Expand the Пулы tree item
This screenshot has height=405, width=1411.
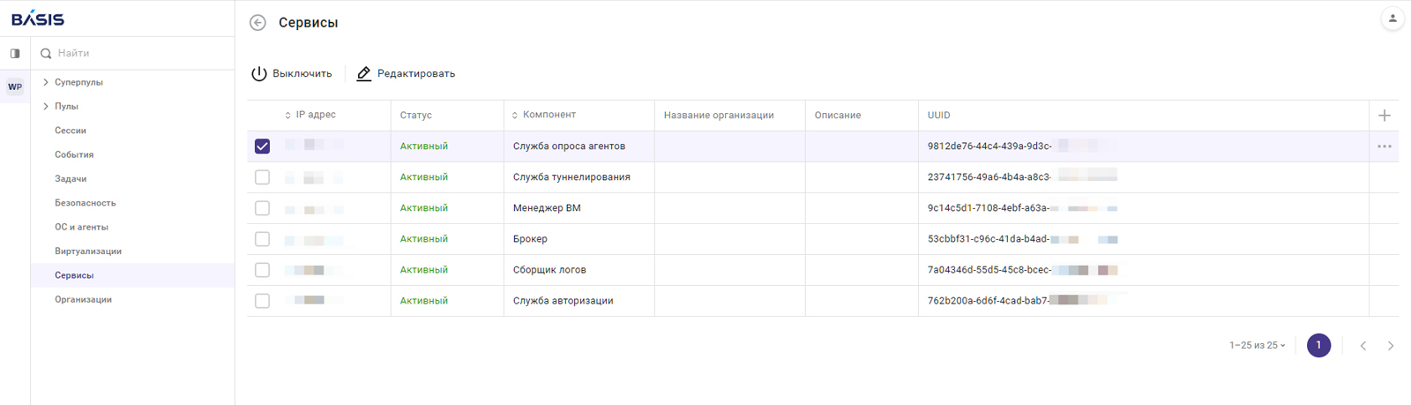pos(46,107)
